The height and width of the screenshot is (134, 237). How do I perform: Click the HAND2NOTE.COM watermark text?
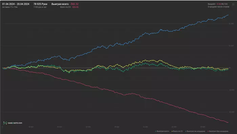click(x=15, y=123)
